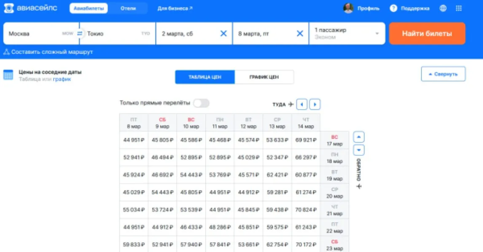Edit the Токио destination field
Viewport: 483px width, 252px height.
[117, 34]
